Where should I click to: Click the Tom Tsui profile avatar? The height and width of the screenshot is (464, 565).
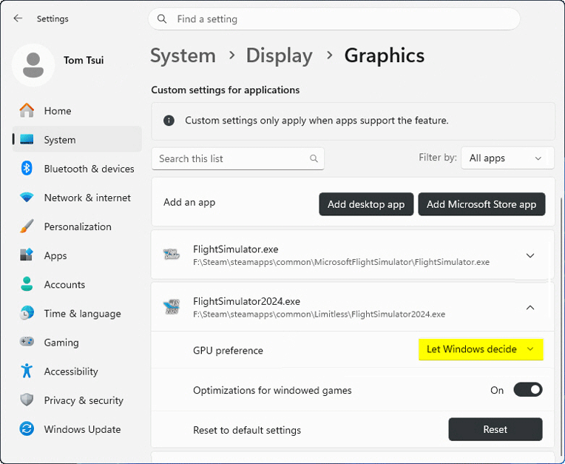click(x=33, y=65)
